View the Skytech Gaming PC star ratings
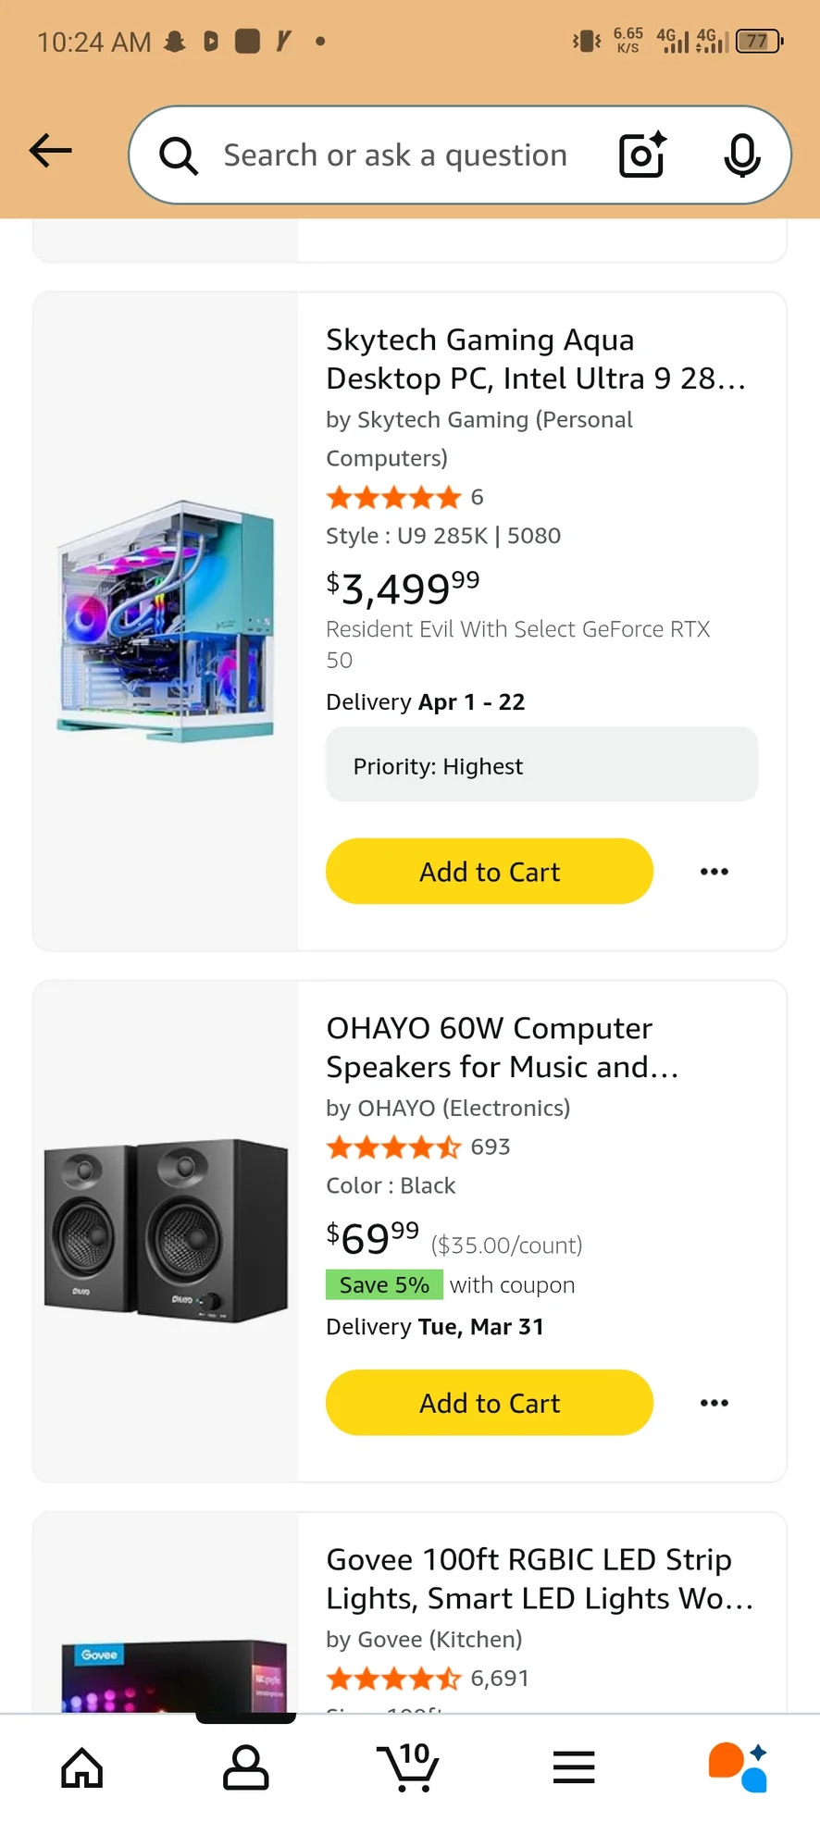Image resolution: width=820 pixels, height=1822 pixels. coord(394,498)
